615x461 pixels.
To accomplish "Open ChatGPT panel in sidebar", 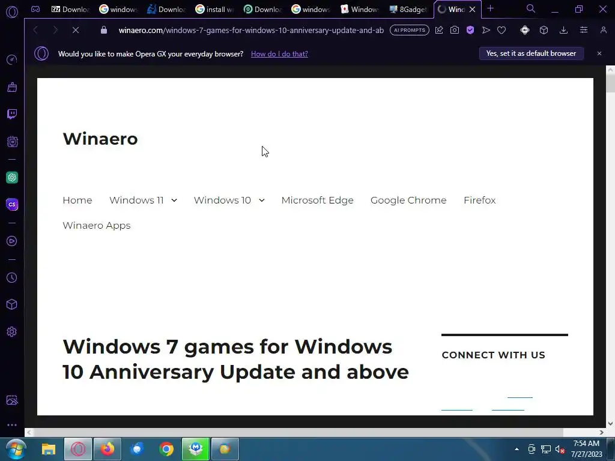I will (12, 177).
